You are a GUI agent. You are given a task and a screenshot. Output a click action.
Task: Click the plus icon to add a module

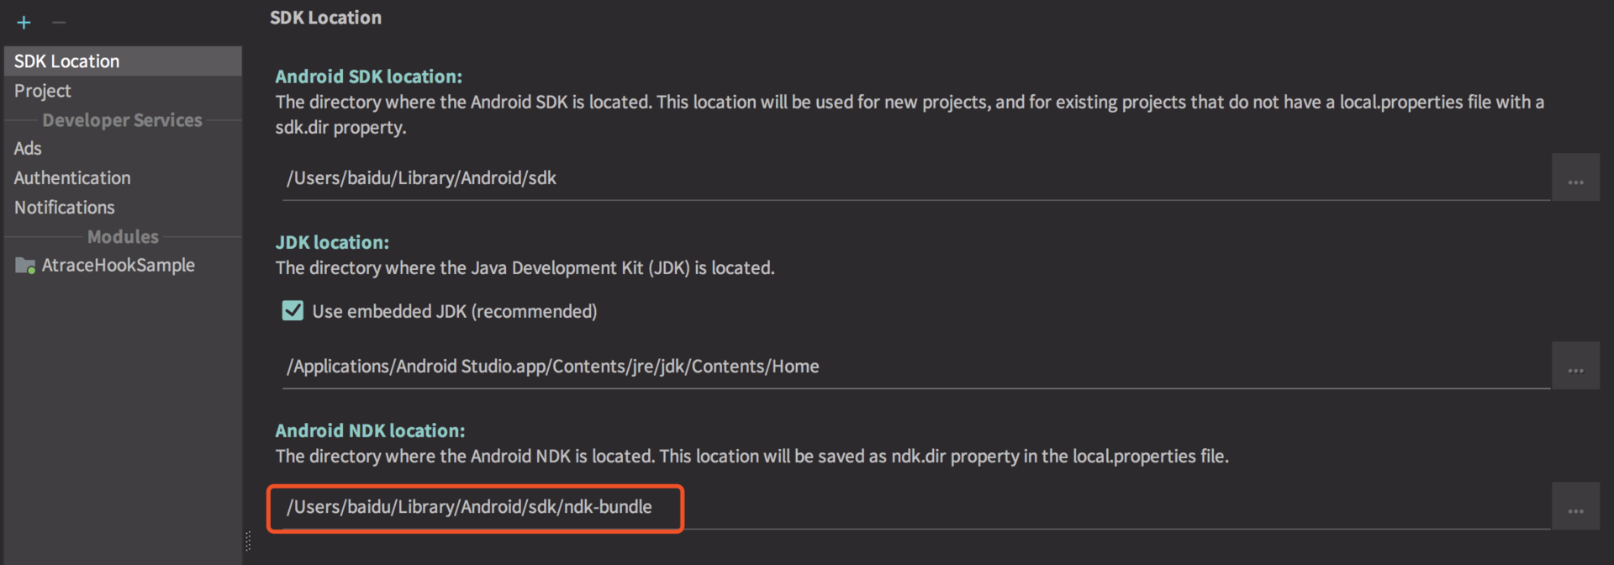point(24,23)
